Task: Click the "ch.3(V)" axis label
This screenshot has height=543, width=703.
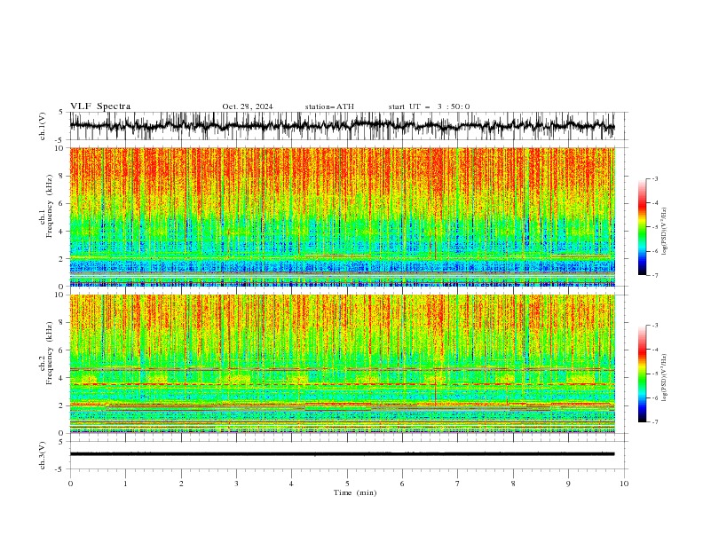Action: pyautogui.click(x=43, y=455)
